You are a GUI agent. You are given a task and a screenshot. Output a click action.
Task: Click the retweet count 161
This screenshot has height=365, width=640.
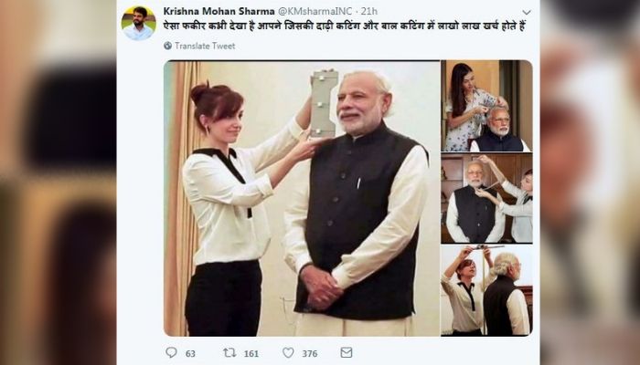click(251, 353)
